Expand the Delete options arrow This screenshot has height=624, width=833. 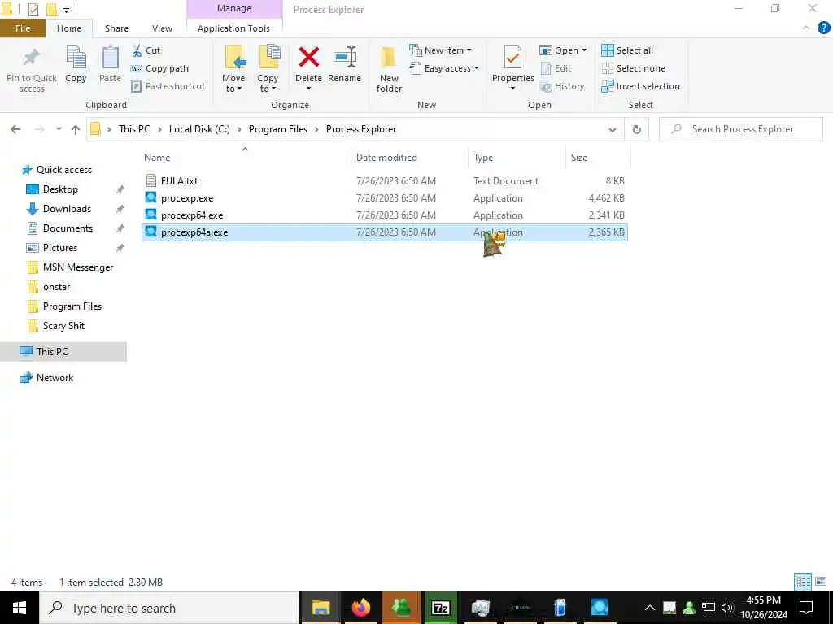[x=308, y=89]
